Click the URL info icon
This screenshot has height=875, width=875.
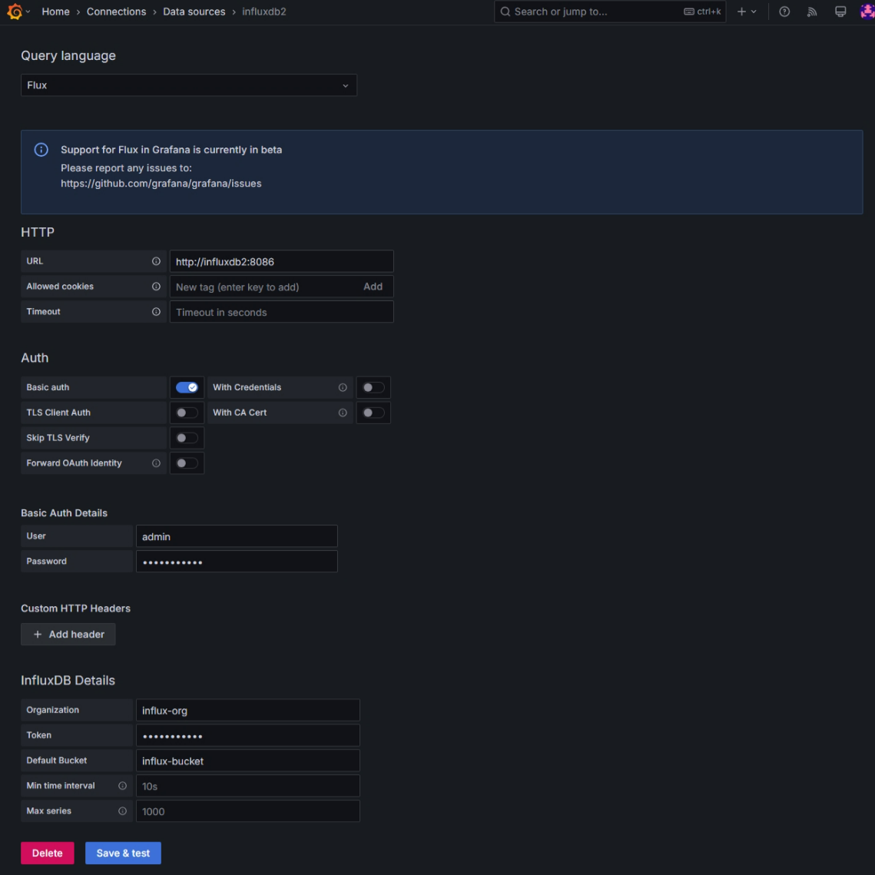click(x=156, y=261)
